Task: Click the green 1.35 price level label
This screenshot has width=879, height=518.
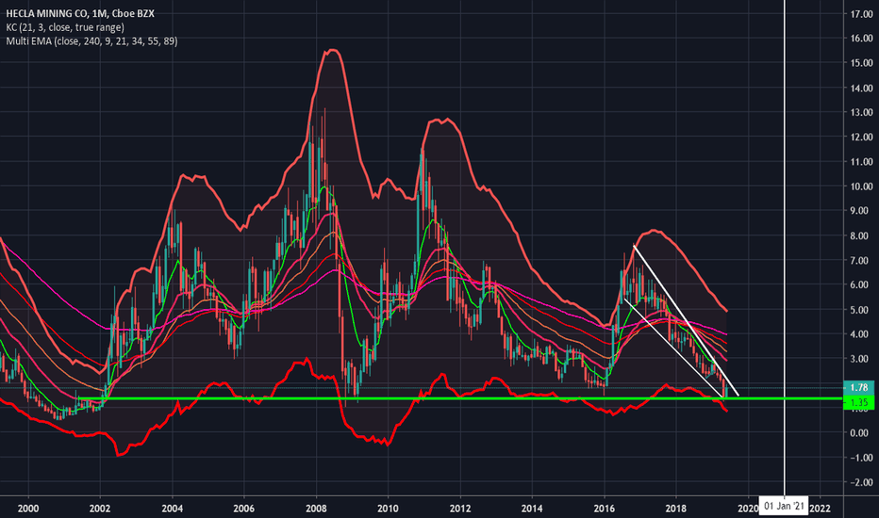Action: click(x=858, y=402)
